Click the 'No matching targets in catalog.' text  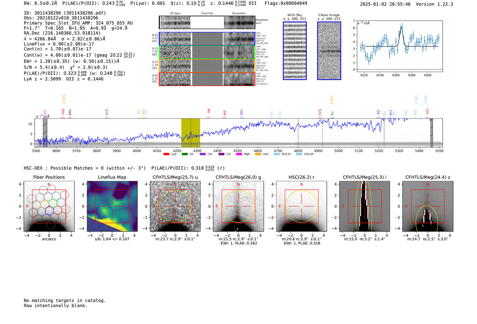point(65,301)
